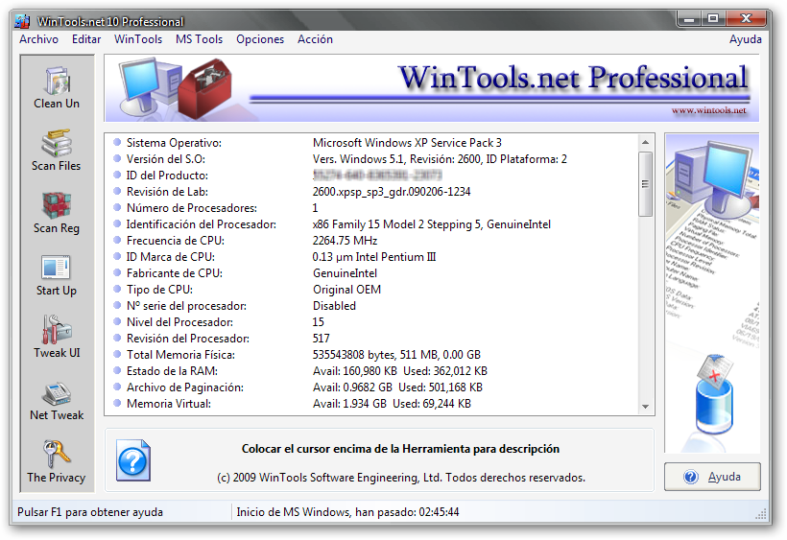Expand the WinTools menu

click(138, 39)
